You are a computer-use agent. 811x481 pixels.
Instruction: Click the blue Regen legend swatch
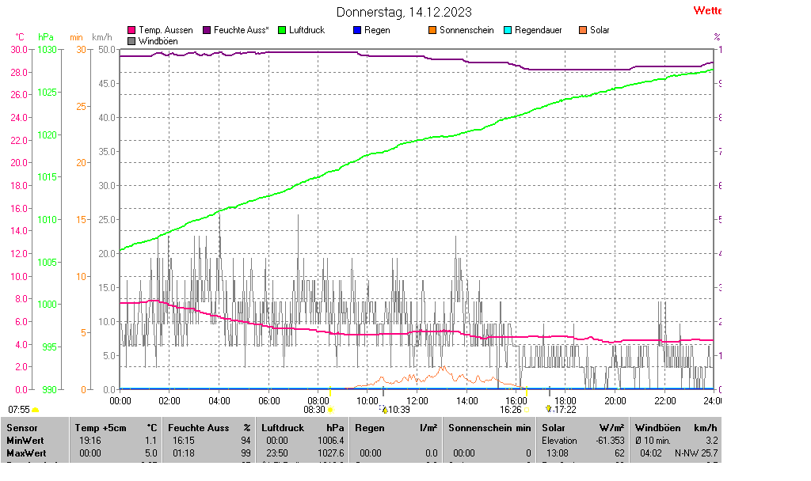click(357, 30)
